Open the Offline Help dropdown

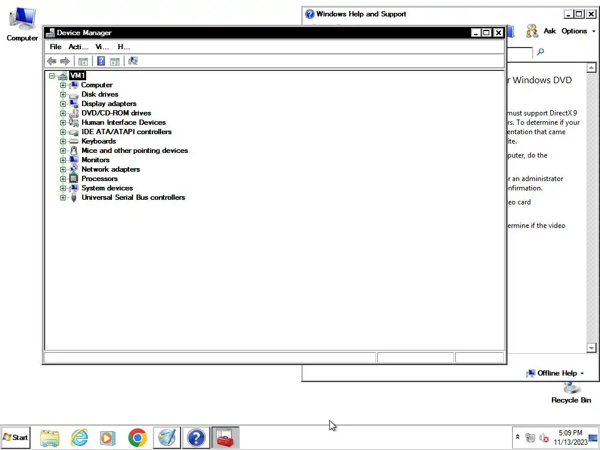555,373
